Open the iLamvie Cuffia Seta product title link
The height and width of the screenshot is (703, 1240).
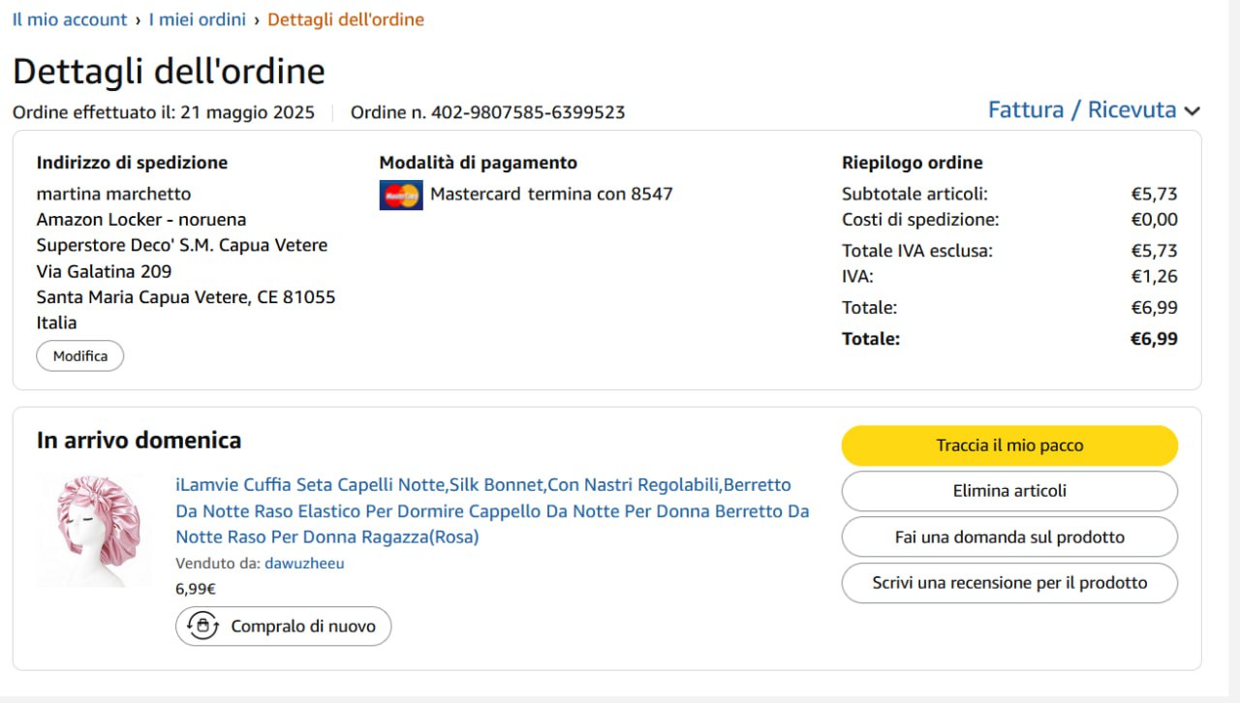pyautogui.click(x=492, y=510)
